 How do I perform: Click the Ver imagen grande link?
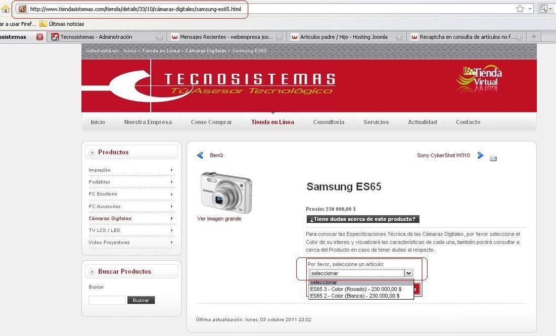coord(219,219)
